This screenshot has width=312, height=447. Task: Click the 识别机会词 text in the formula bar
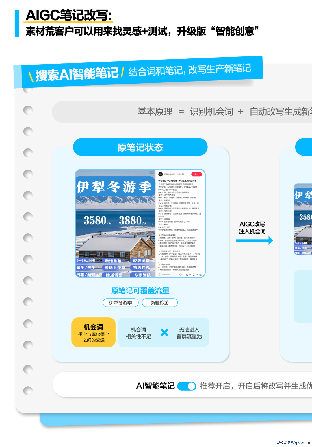tap(211, 112)
